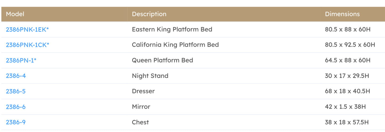Click the Mirror description cell

[x=141, y=107]
